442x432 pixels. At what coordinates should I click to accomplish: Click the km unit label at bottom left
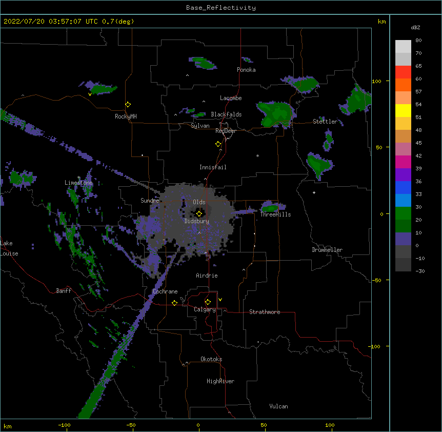point(8,426)
